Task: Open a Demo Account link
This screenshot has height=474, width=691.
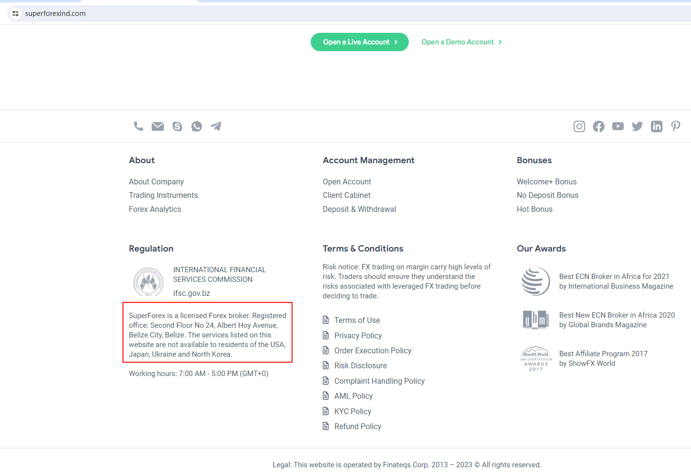Action: [461, 42]
